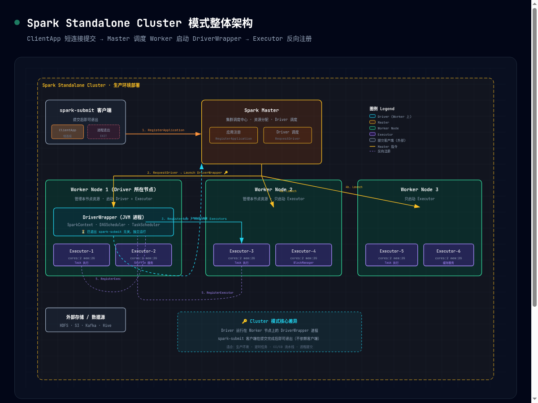The height and width of the screenshot is (403, 538).
Task: Click the key icon in Cluster 模式核心差异 heading
Action: [x=244, y=321]
